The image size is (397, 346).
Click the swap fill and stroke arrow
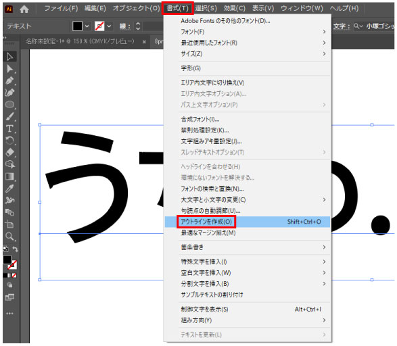[x=15, y=249]
